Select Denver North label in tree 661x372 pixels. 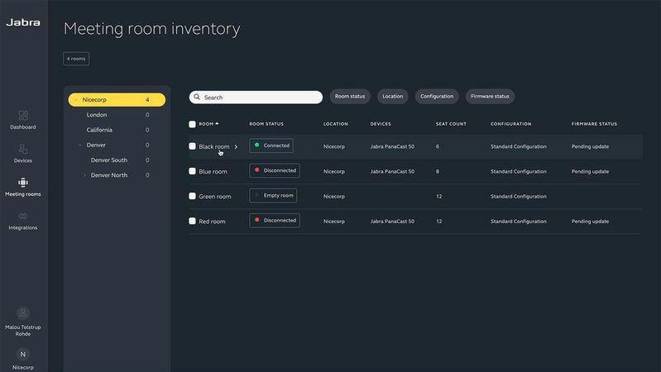pyautogui.click(x=108, y=175)
